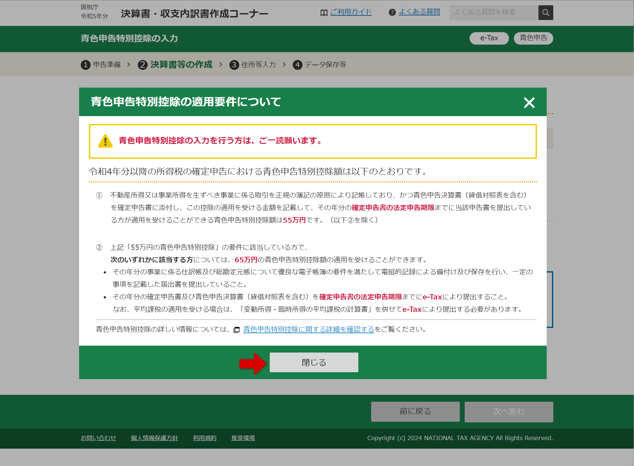This screenshot has height=466, width=634.
Task: Click the 前に戻る button
Action: click(415, 411)
